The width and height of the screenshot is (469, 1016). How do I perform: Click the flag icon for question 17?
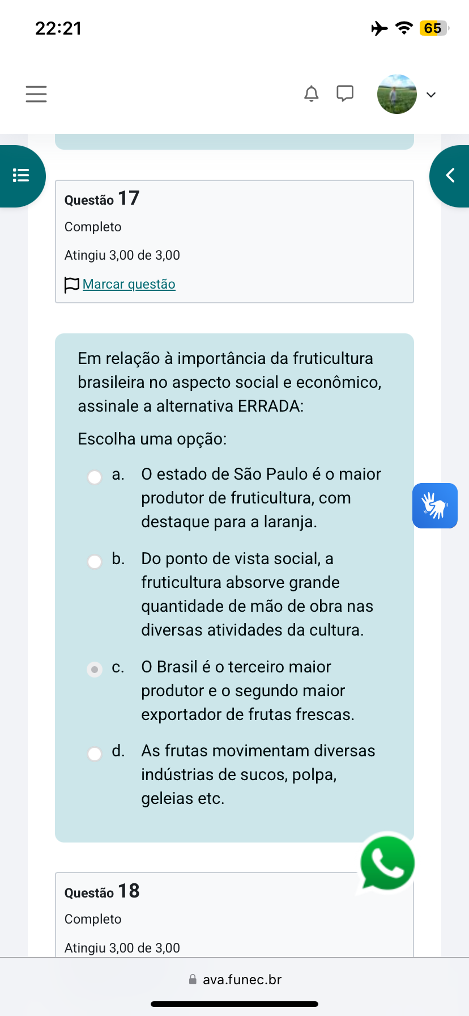point(72,285)
